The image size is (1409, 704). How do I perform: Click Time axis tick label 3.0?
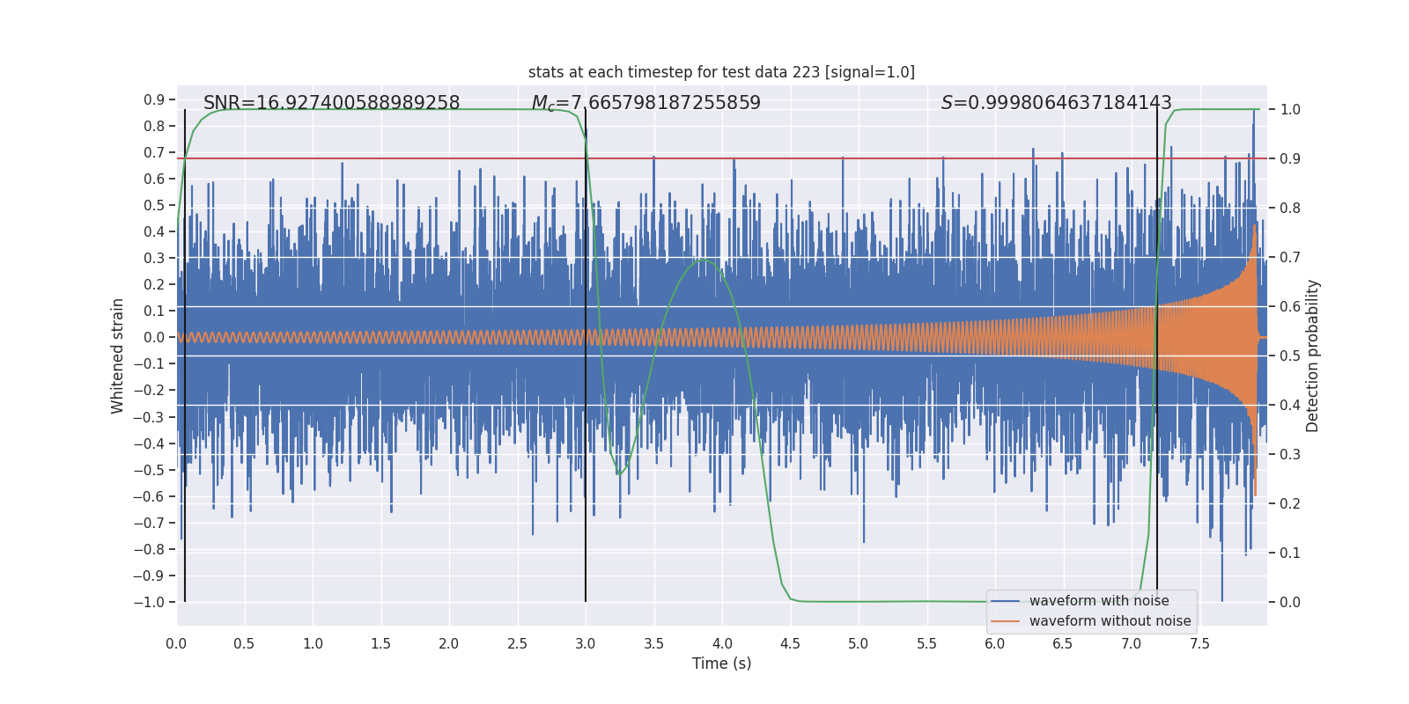point(586,644)
